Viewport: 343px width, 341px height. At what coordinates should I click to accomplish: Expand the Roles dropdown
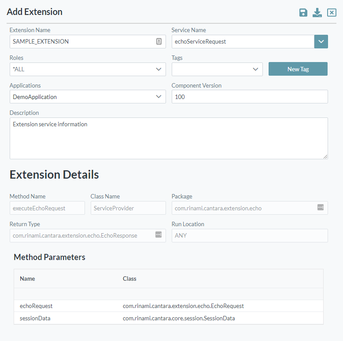point(159,69)
